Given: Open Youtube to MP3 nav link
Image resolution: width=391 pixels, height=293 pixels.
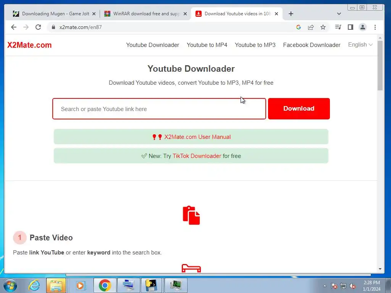Looking at the screenshot, I should (255, 45).
